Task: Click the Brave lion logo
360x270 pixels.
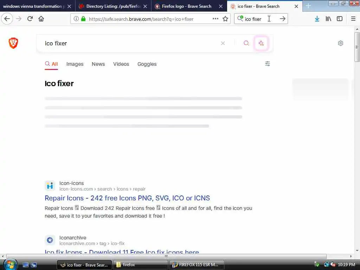Action: point(13,43)
